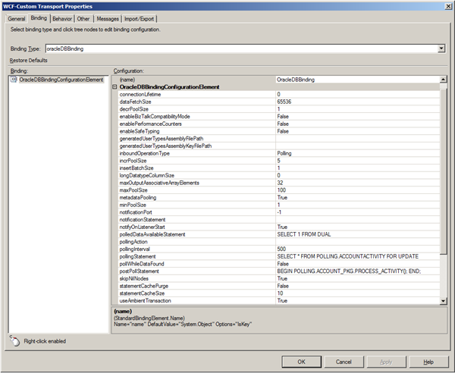Collapse the OracleDBBindingConfigurationElement category
The width and height of the screenshot is (455, 373).
click(115, 86)
